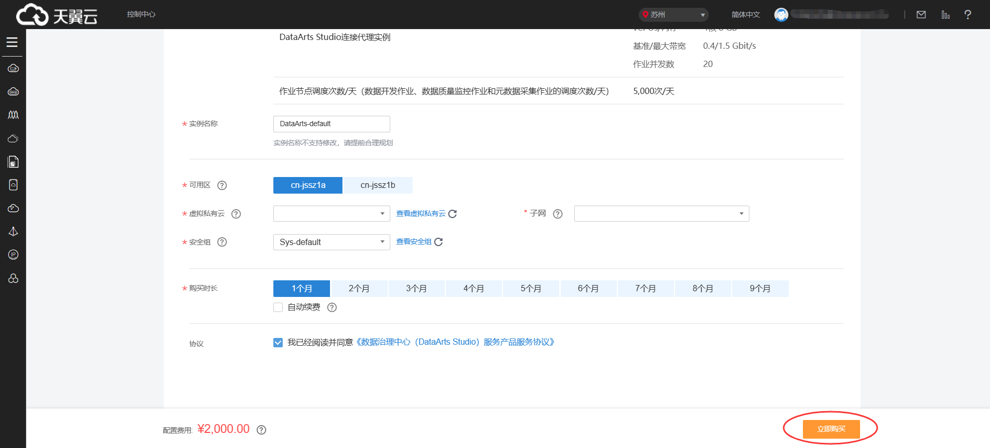
Task: Click the 简体中文 language selector
Action: (x=746, y=15)
